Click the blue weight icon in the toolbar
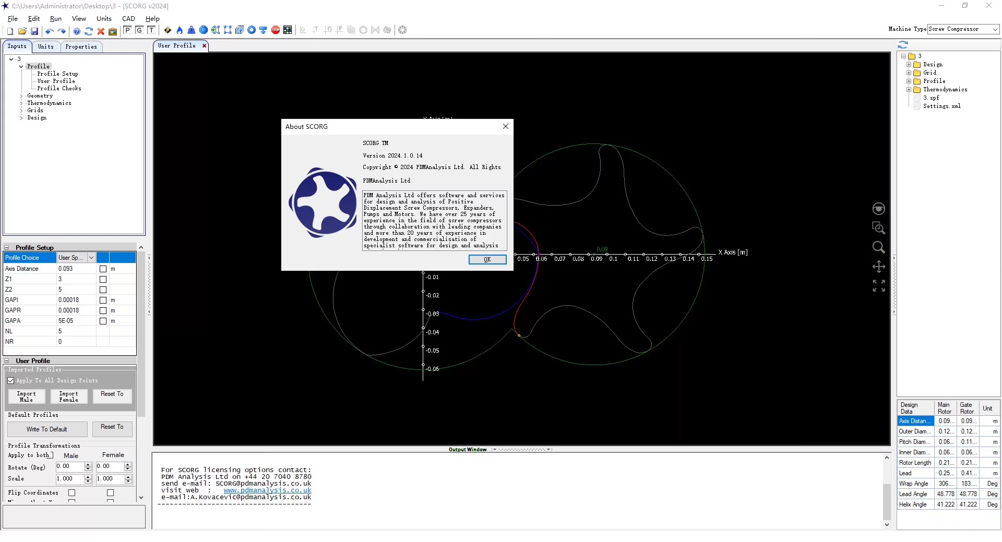Screen dimensions: 1002x542 pyautogui.click(x=192, y=30)
